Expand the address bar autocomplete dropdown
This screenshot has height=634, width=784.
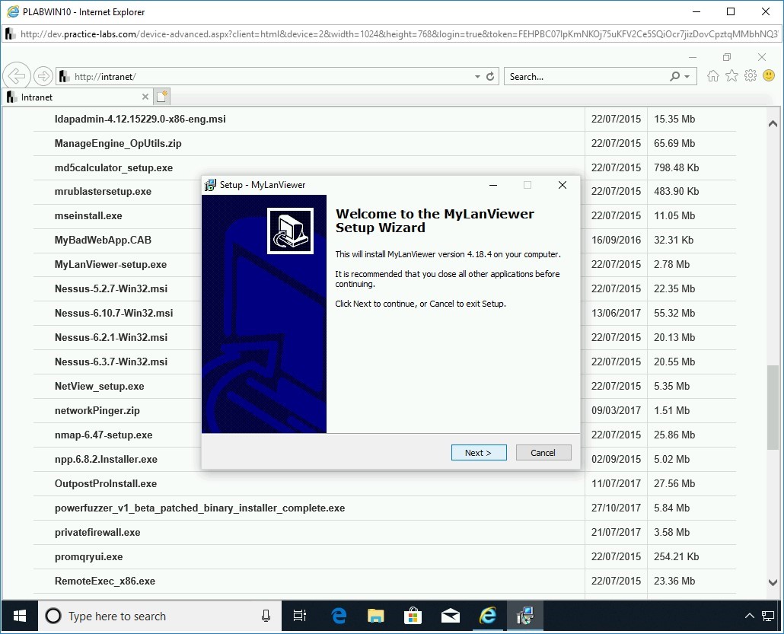pyautogui.click(x=477, y=77)
